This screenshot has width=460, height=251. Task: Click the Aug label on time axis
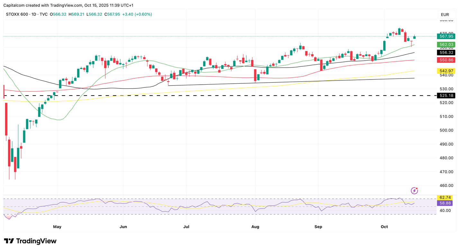[255, 227]
